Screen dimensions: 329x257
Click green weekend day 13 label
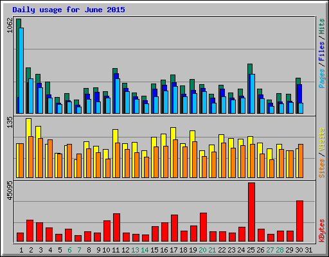click(x=135, y=250)
